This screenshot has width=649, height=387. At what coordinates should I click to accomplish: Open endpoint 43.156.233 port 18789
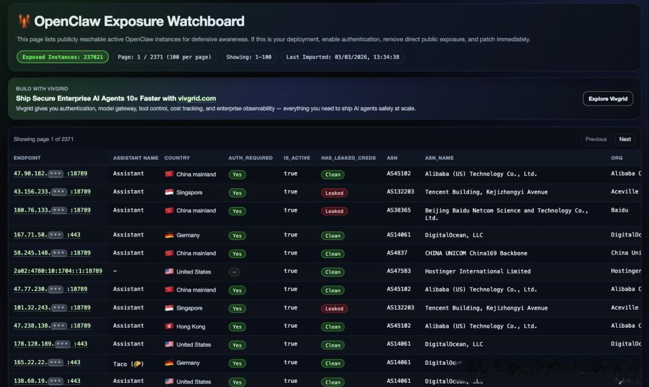pos(52,192)
